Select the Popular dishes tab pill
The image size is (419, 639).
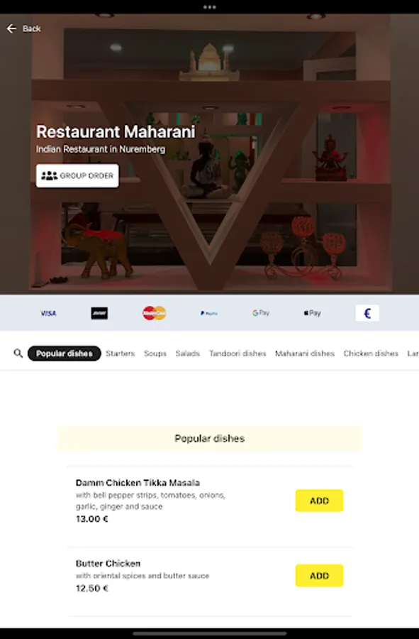coord(65,354)
